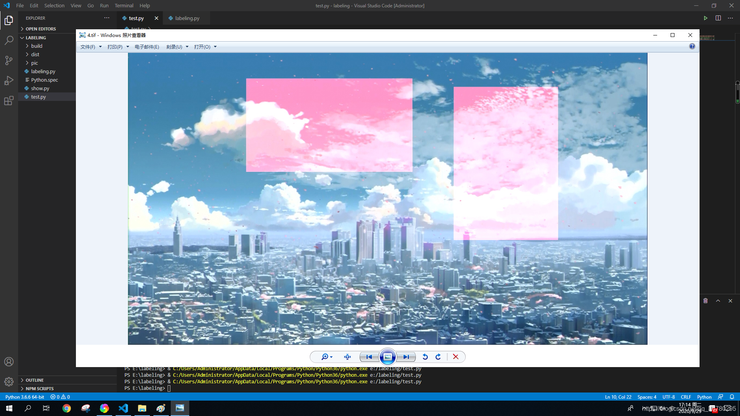Expand the build folder in Explorer
Image resolution: width=740 pixels, height=416 pixels.
(36, 46)
